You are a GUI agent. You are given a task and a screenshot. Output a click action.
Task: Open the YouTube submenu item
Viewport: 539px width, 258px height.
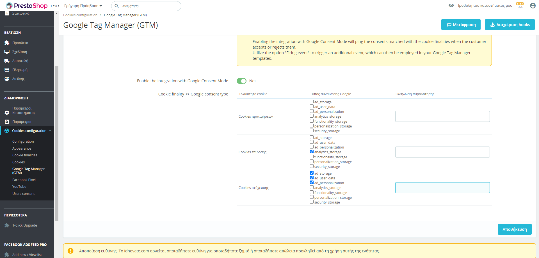(x=19, y=187)
